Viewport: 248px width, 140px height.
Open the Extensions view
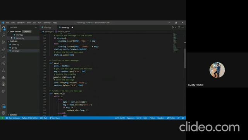click(x=3, y=63)
